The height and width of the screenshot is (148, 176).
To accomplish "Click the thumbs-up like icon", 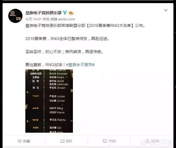I will pyautogui.click(x=147, y=141).
